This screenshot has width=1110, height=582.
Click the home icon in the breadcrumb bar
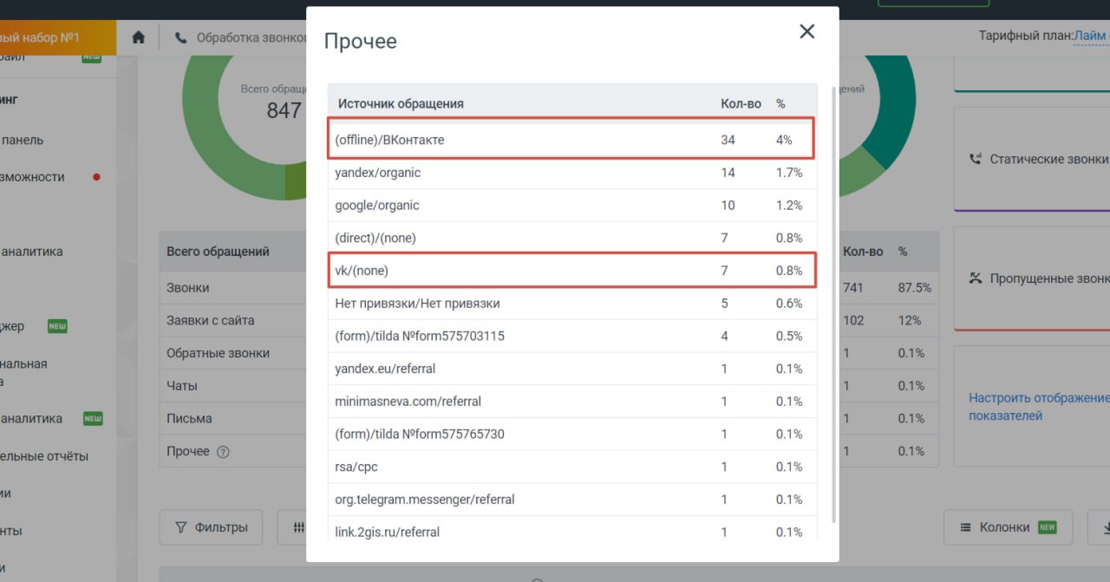[x=138, y=37]
